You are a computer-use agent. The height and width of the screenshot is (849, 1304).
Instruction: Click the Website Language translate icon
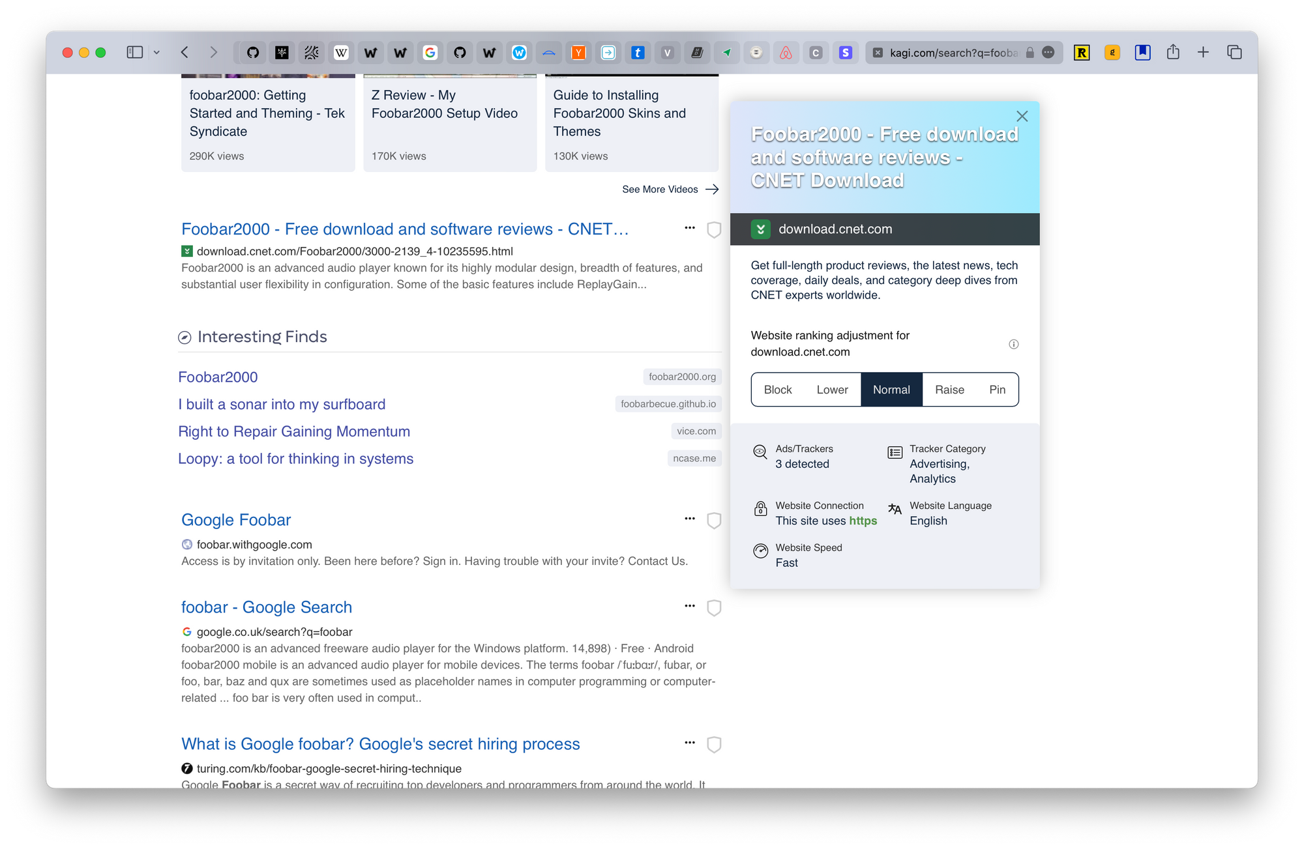click(895, 509)
